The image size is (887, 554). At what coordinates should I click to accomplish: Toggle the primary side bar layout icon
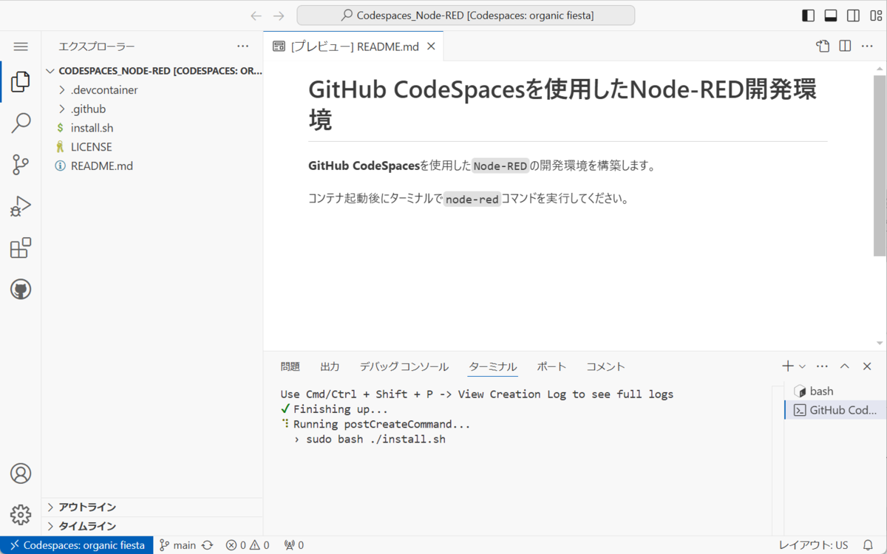pyautogui.click(x=809, y=16)
